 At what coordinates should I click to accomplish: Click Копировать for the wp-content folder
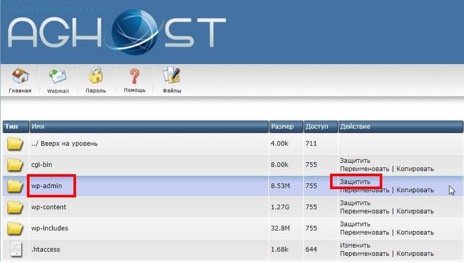tap(415, 211)
